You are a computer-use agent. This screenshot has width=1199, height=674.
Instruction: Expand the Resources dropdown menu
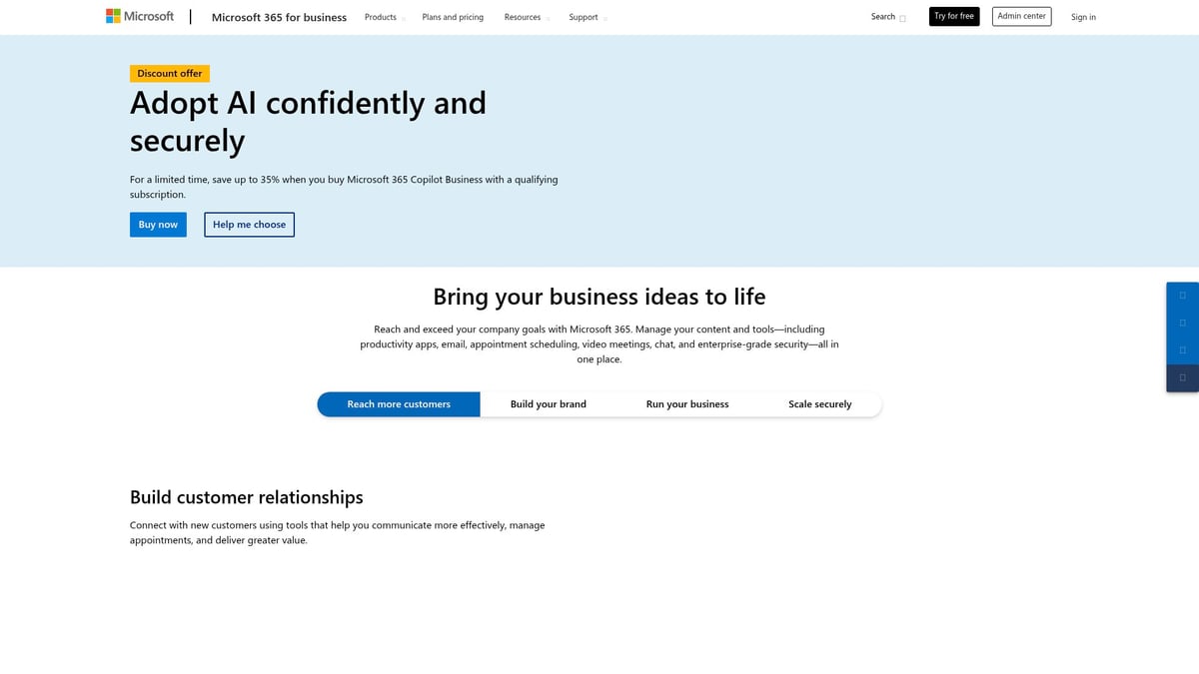(x=526, y=17)
